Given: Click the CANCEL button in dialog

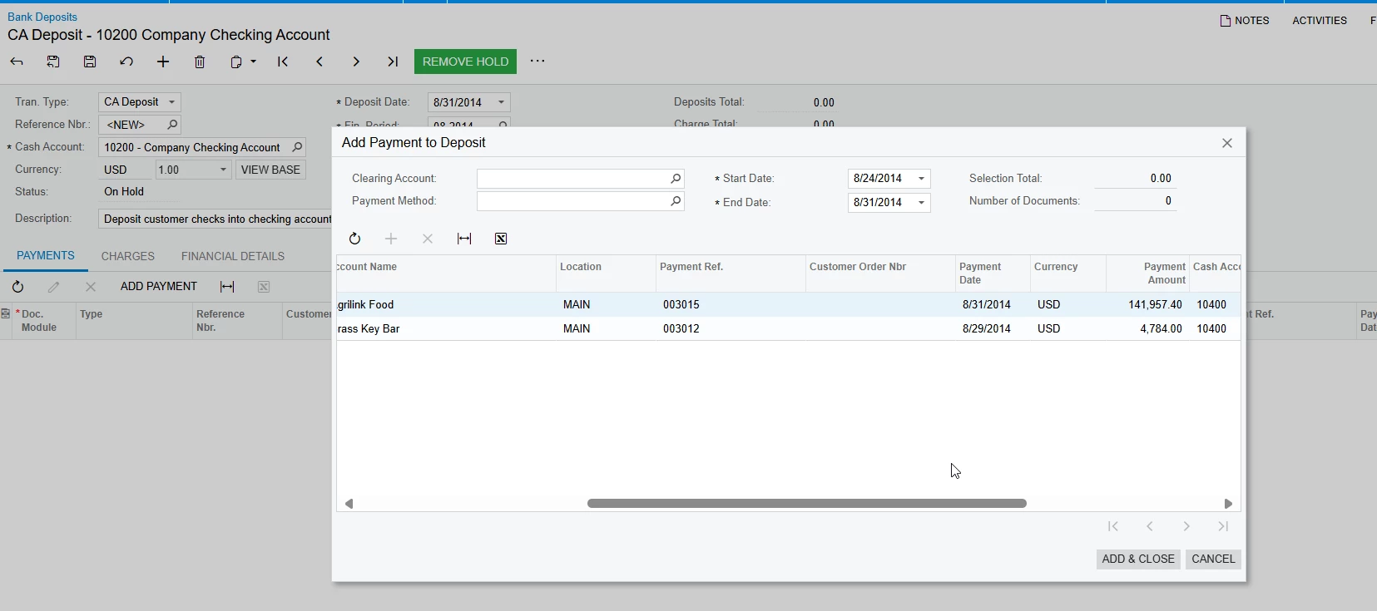Looking at the screenshot, I should click(1213, 559).
